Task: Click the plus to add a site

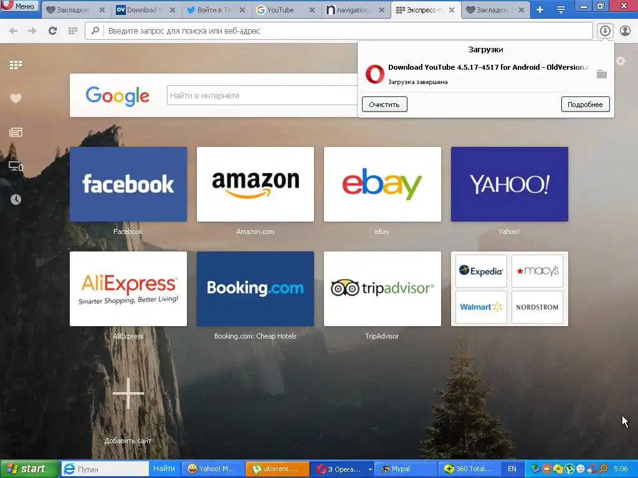Action: 128,393
